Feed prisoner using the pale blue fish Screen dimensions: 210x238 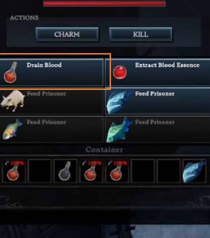(158, 101)
